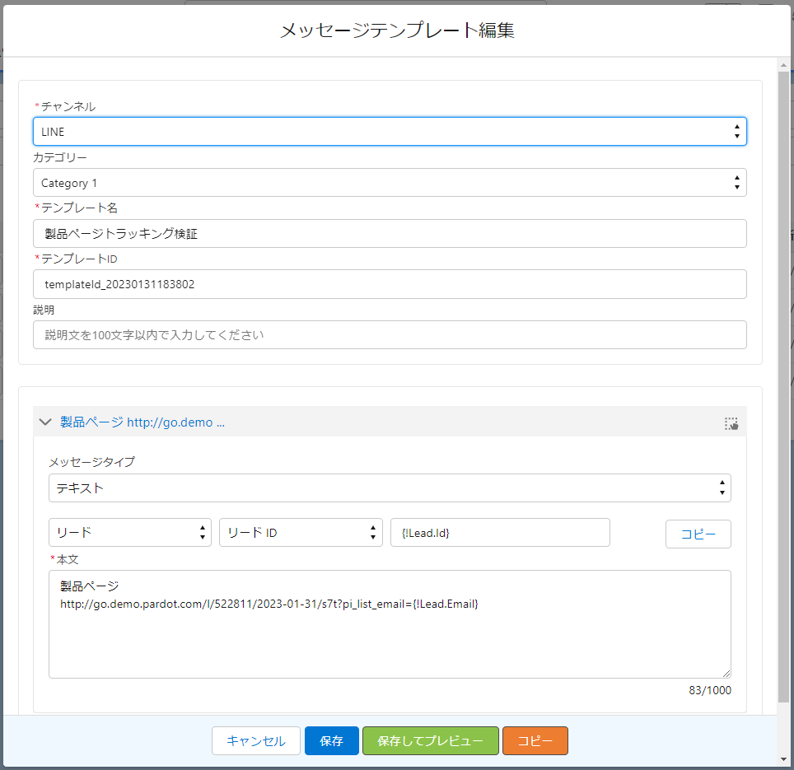Click inside the 本文 body textarea
The height and width of the screenshot is (770, 794).
tap(390, 624)
